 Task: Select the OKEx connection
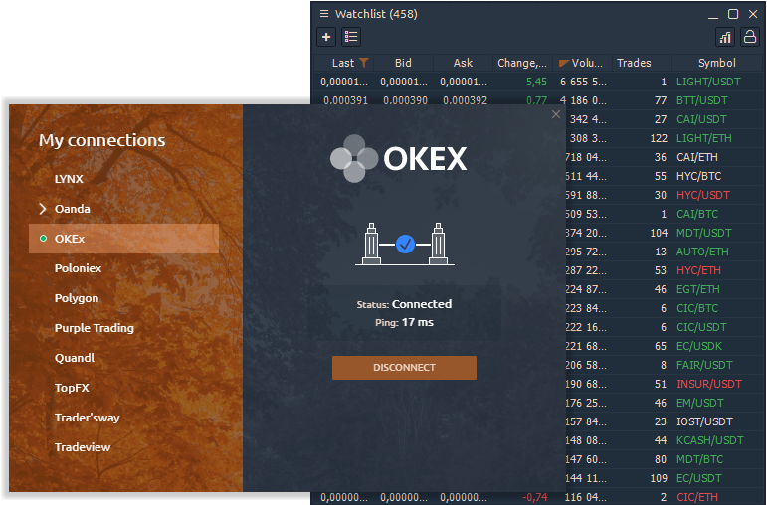[x=123, y=239]
